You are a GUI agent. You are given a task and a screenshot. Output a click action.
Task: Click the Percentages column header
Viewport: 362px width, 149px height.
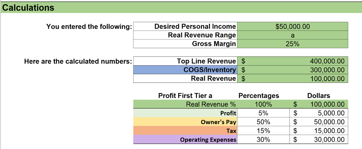pyautogui.click(x=259, y=96)
